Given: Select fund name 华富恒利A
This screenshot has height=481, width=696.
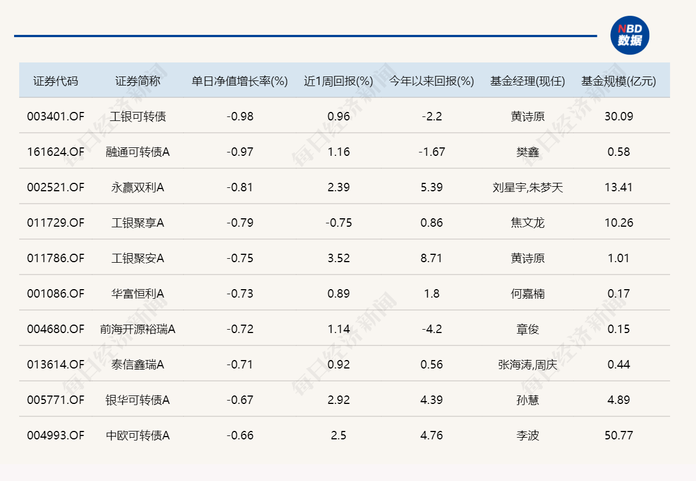Looking at the screenshot, I should (138, 294).
